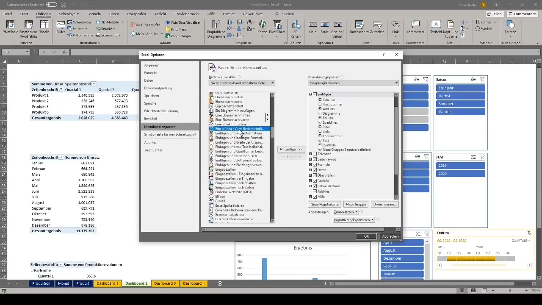Click the 3D-Karte icon in Touren
This screenshot has height=305, width=542.
[x=296, y=29]
